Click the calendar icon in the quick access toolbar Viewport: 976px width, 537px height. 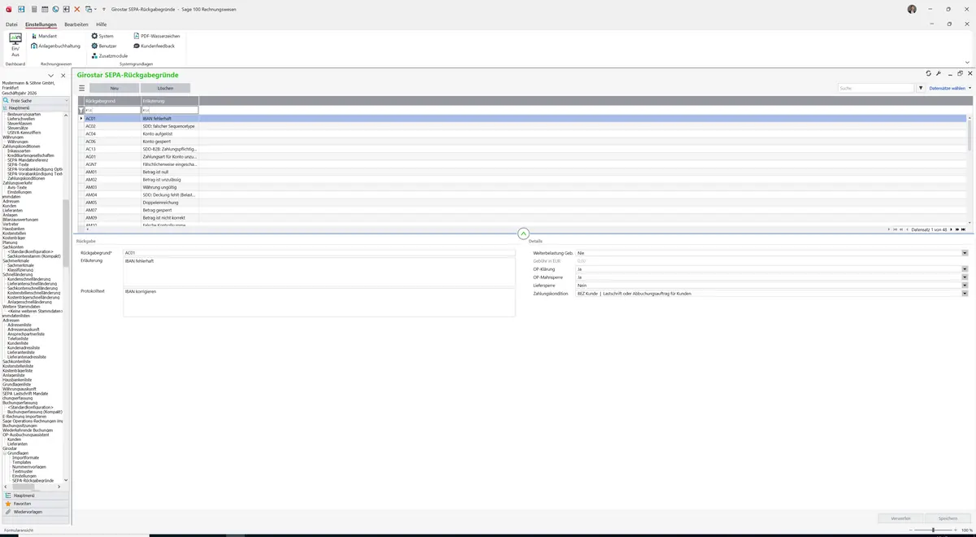(x=44, y=9)
